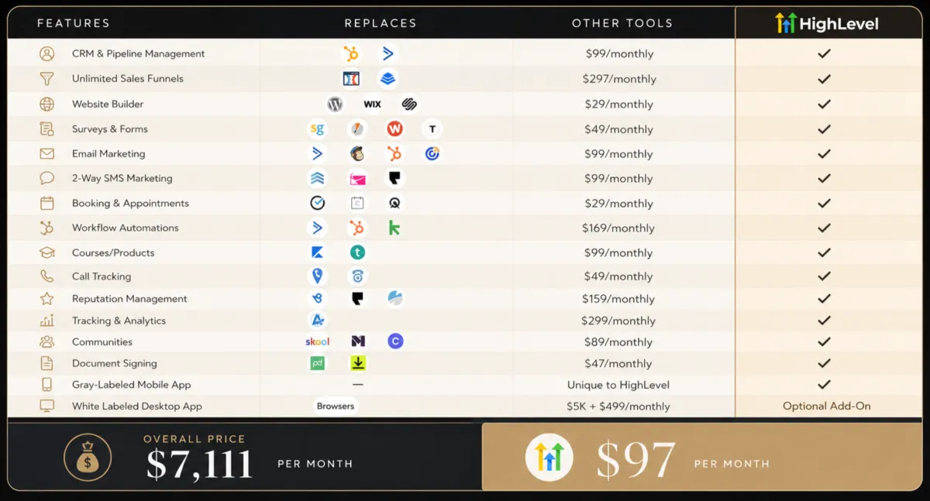Click the FEATURES column header
The height and width of the screenshot is (501, 930).
tap(74, 23)
